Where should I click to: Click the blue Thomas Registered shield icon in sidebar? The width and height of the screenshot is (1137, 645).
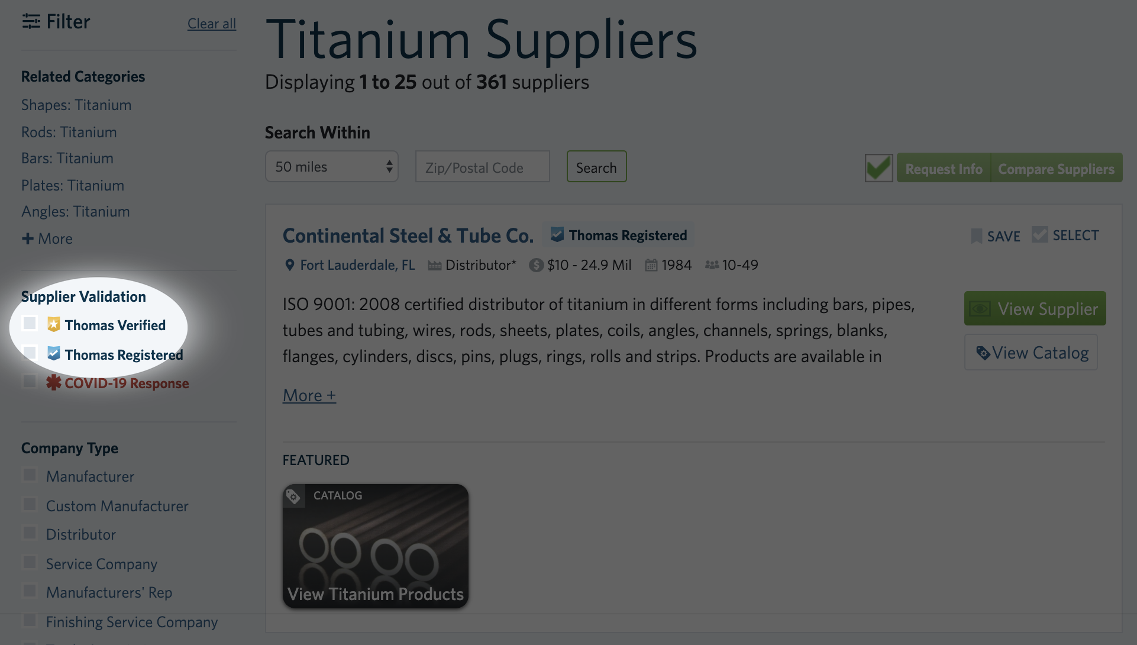click(54, 354)
